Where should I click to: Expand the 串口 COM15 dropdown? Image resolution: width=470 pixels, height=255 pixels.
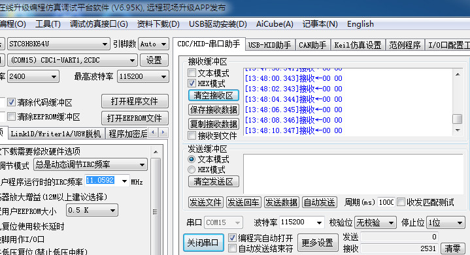[x=237, y=222]
